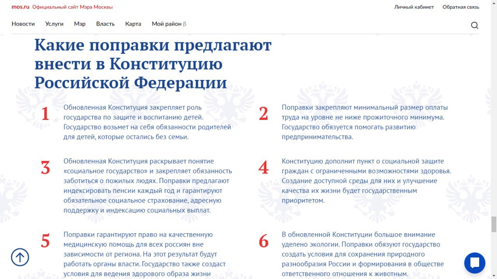Image resolution: width=497 pixels, height=279 pixels.
Task: Open the Карта menu item
Action: coord(133,24)
